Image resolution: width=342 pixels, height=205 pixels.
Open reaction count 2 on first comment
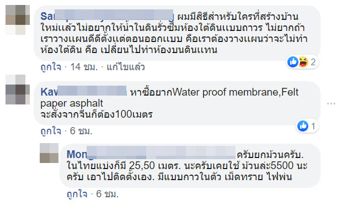[x=313, y=62]
